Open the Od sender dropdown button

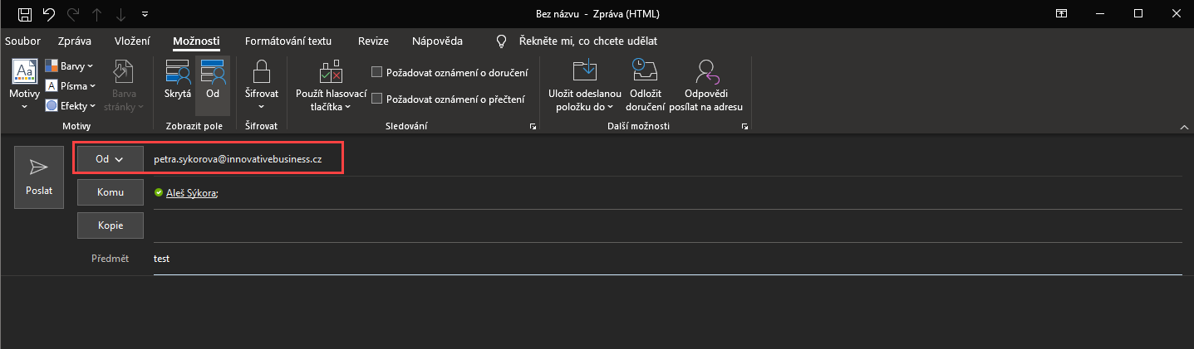[109, 159]
